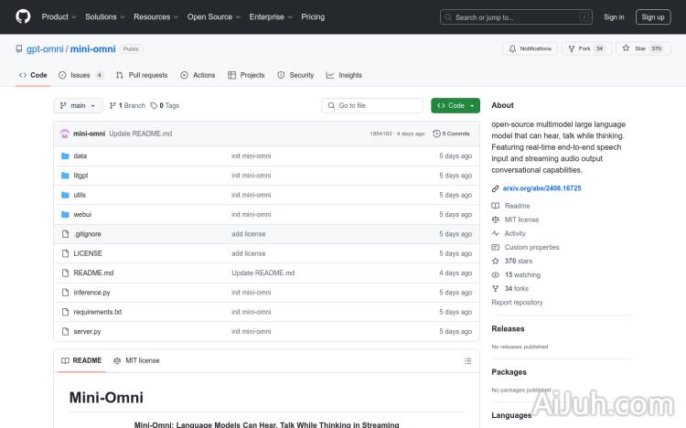Image resolution: width=686 pixels, height=428 pixels.
Task: Expand the Product menu
Action: coord(58,16)
